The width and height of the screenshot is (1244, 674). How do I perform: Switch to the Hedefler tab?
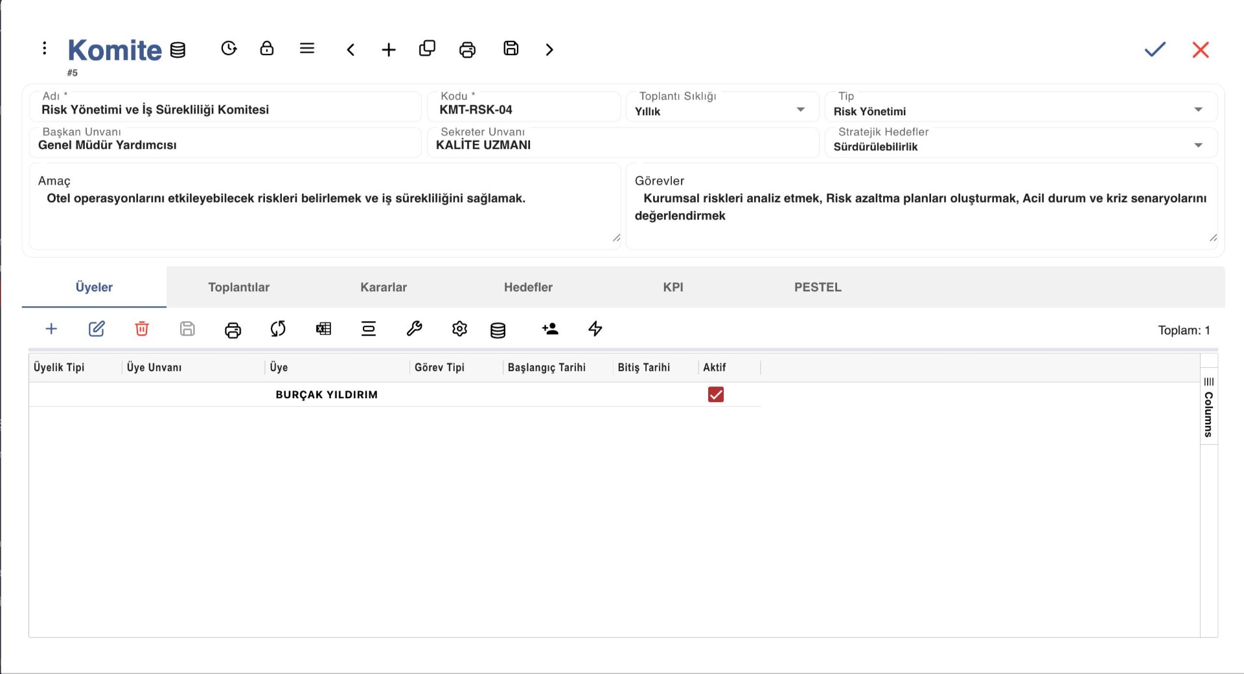528,287
